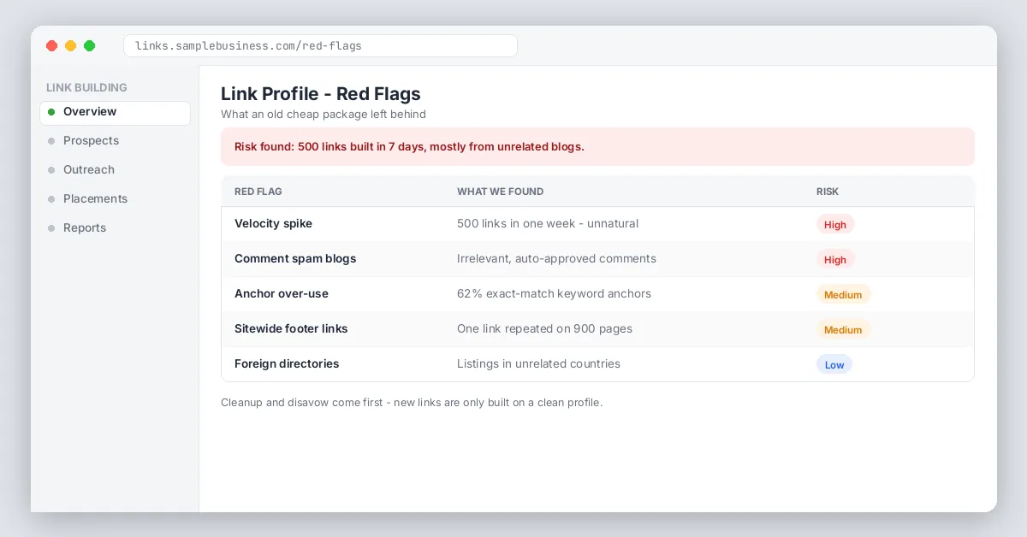Click the Low badge for Foreign directories
Screen dimensions: 1027x537
(x=834, y=365)
